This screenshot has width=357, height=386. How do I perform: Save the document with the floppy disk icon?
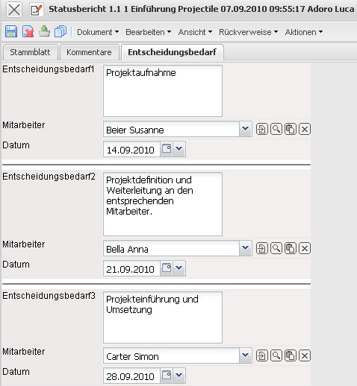coord(11,31)
